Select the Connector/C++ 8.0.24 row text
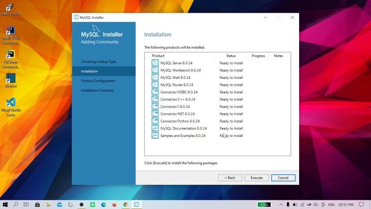The height and width of the screenshot is (209, 371). click(178, 99)
